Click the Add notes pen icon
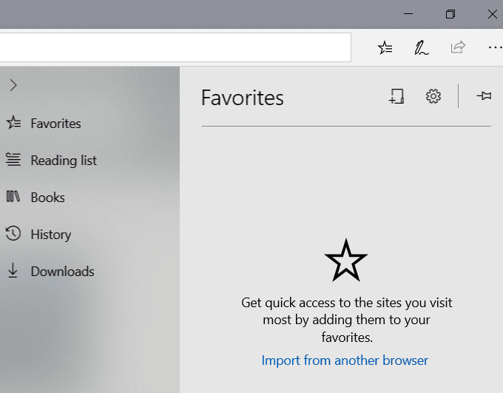The width and height of the screenshot is (503, 393). 422,48
